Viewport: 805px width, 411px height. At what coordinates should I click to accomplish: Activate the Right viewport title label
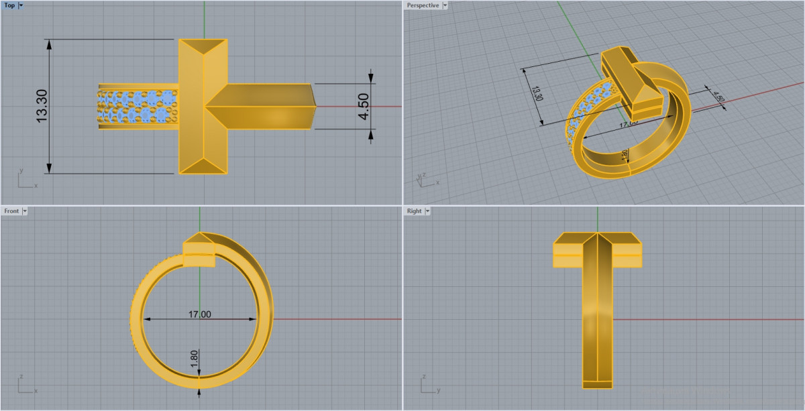click(x=414, y=211)
